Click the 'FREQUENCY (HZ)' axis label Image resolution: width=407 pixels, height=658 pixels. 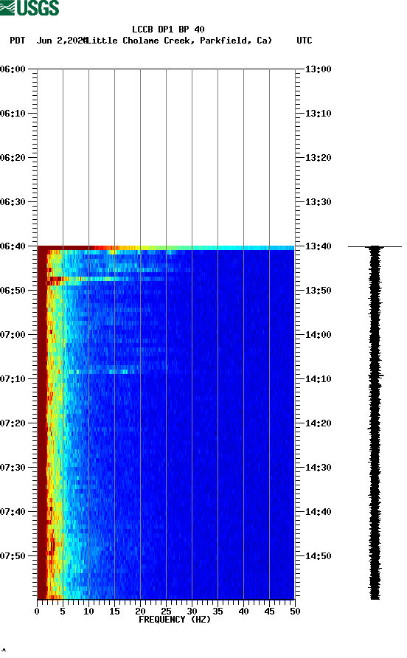coord(175,620)
